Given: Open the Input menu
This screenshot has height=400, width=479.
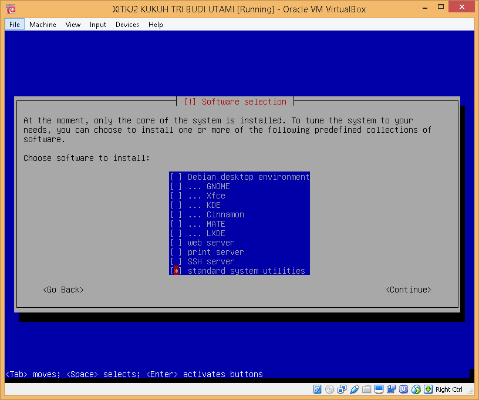Looking at the screenshot, I should 98,25.
